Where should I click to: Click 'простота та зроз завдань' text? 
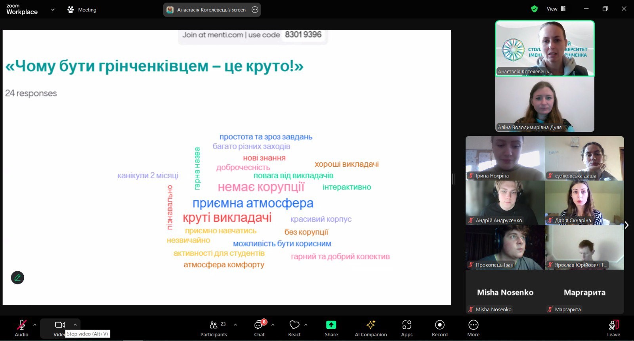(266, 137)
